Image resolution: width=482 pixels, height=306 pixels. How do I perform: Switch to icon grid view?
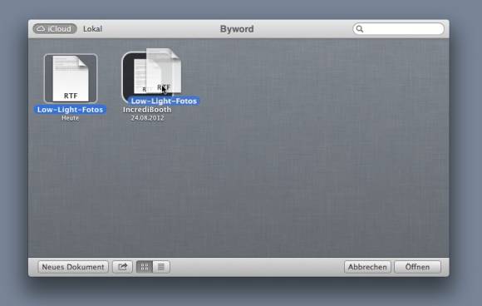145,267
